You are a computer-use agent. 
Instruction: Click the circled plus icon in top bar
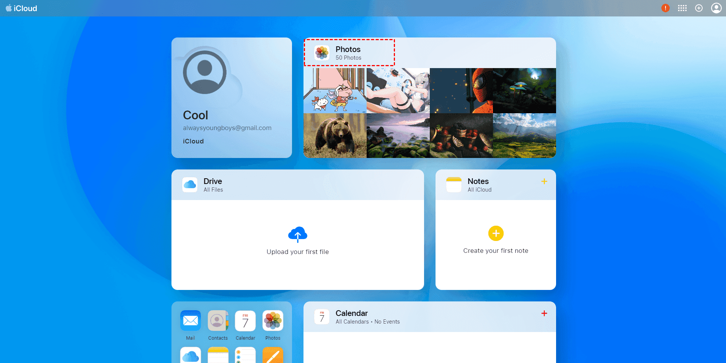pos(699,8)
